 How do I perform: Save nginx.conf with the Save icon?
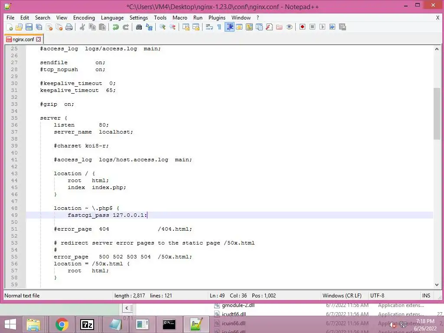coord(29,27)
